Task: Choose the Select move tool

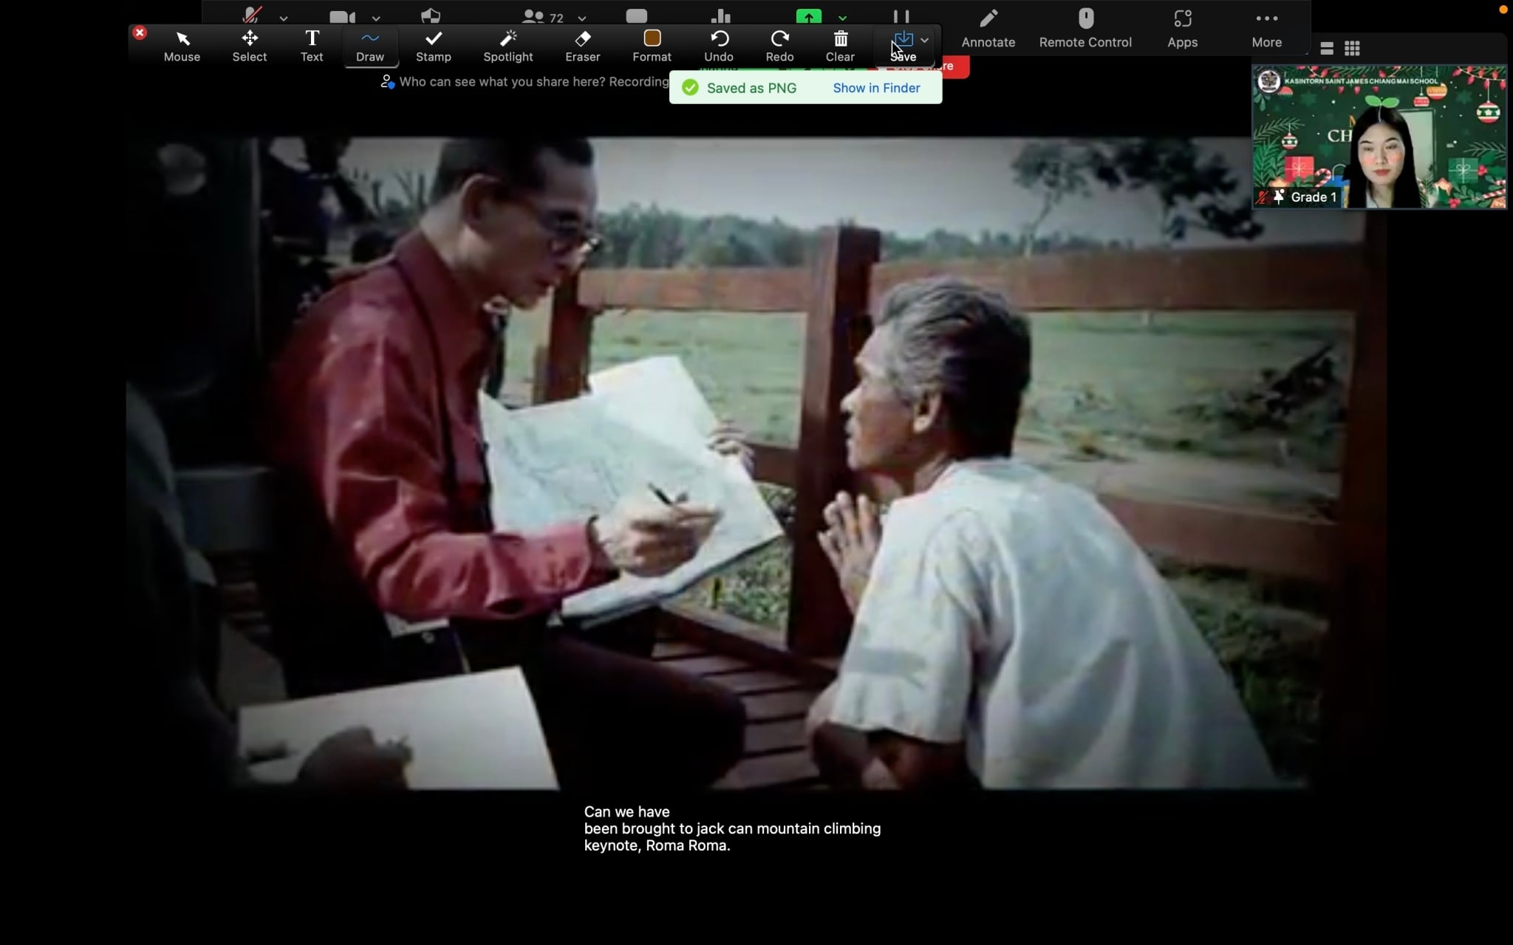Action: click(x=249, y=46)
